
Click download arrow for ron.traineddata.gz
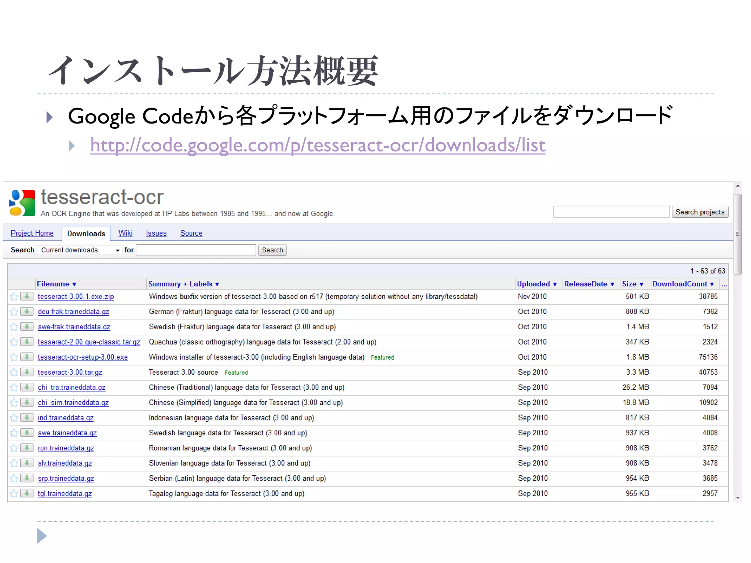click(x=27, y=448)
